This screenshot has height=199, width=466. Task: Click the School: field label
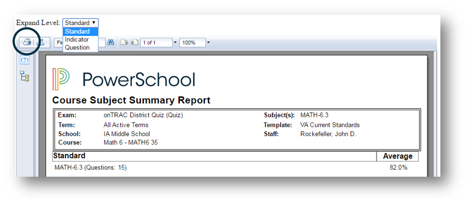pos(69,134)
